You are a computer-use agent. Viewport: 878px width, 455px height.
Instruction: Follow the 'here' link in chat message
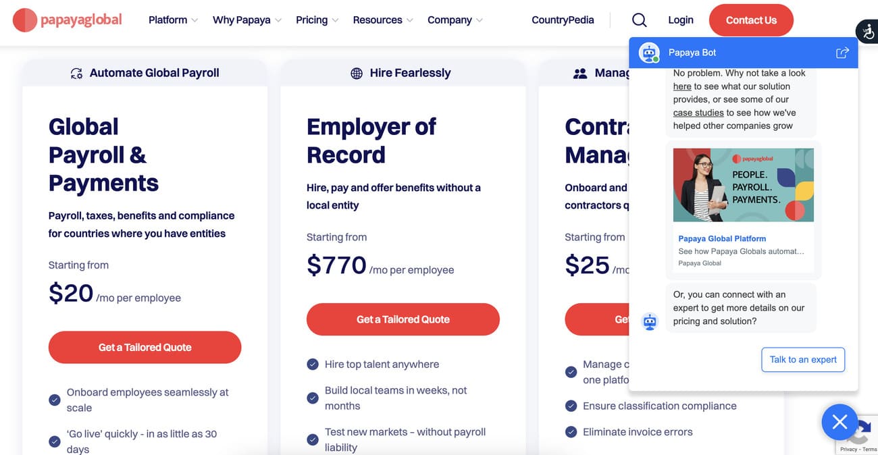682,86
